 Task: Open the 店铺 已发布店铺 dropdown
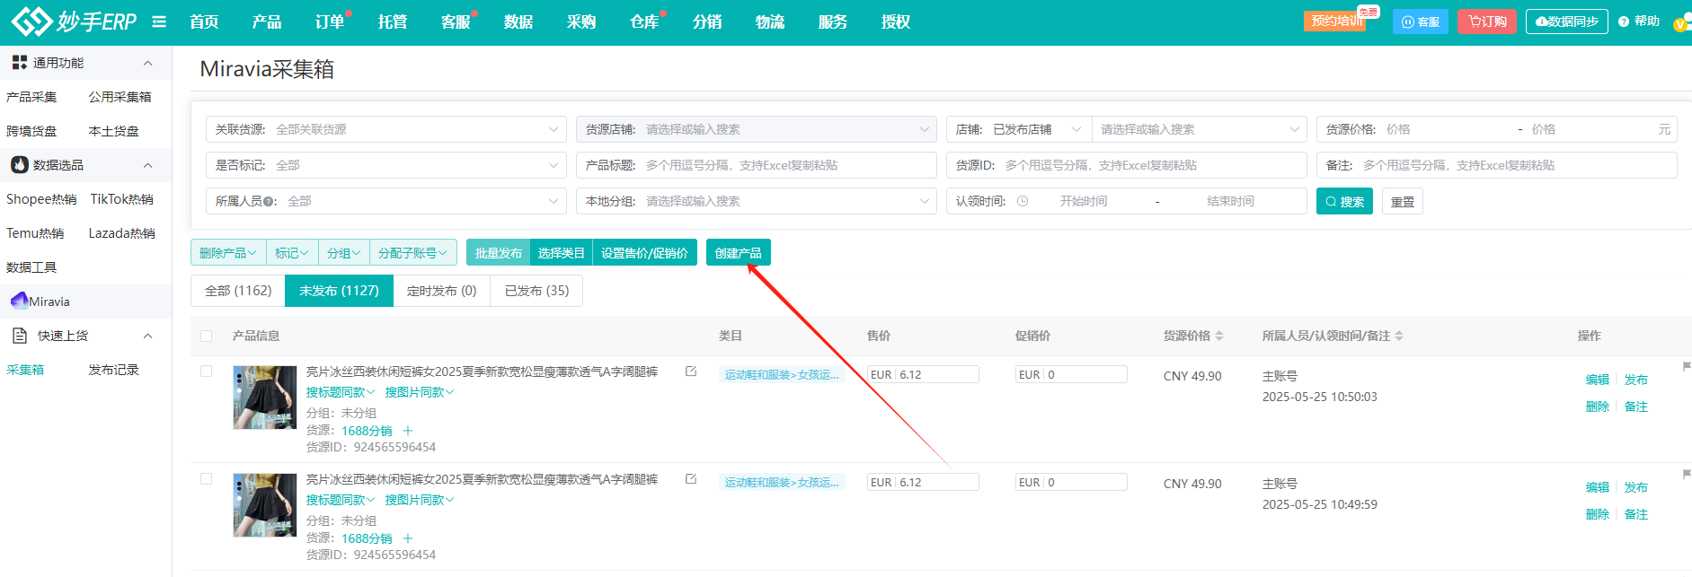pyautogui.click(x=1019, y=129)
